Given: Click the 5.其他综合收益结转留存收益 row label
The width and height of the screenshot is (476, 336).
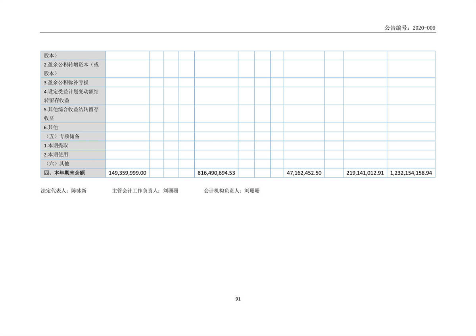Looking at the screenshot, I should click(71, 114).
